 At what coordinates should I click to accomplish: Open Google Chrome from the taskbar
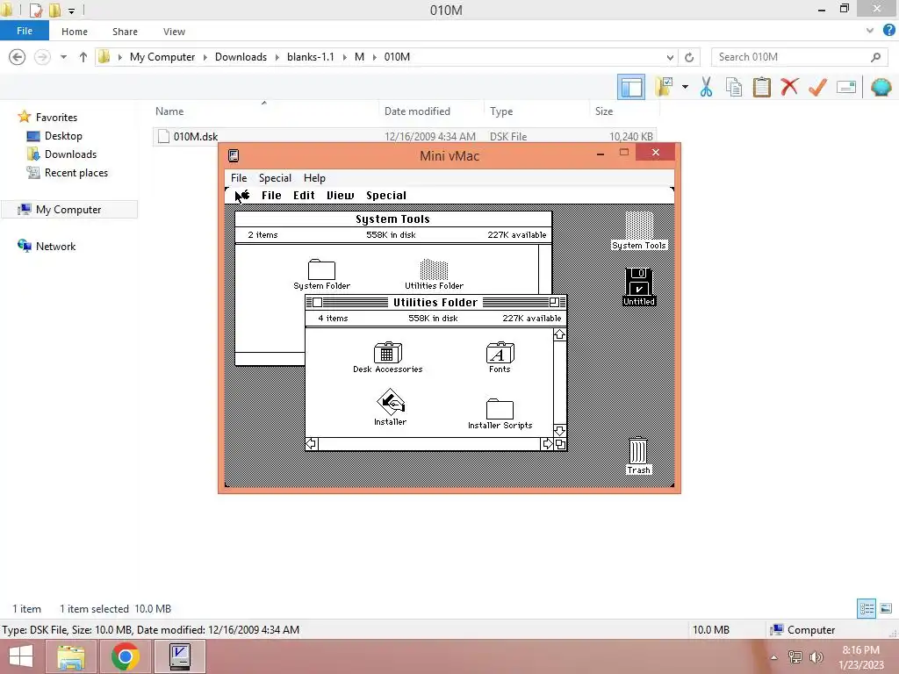click(125, 656)
